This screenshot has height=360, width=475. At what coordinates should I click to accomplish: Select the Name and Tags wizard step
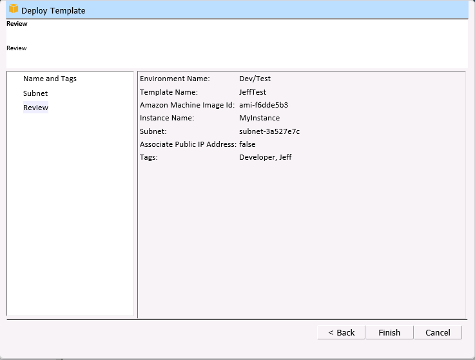50,79
